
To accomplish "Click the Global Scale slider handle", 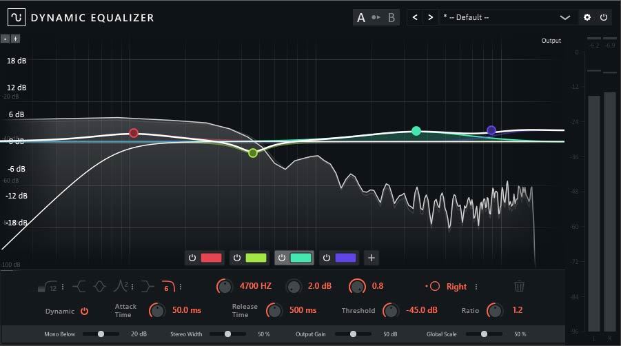I will (484, 334).
